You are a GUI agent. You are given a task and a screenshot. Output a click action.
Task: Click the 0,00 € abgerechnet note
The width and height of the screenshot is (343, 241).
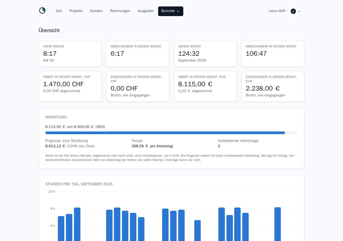[195, 91]
